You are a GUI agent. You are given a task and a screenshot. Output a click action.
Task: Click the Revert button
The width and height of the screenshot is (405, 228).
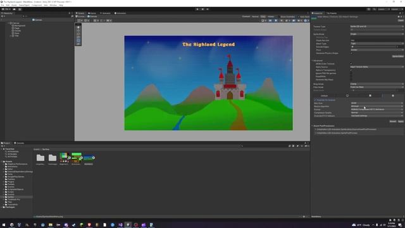tap(393, 121)
